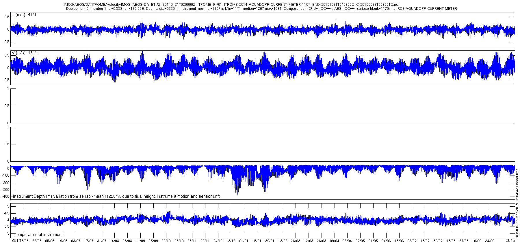Click the '06/11' date tick label
Screen dimensions: 520x245
192,241
